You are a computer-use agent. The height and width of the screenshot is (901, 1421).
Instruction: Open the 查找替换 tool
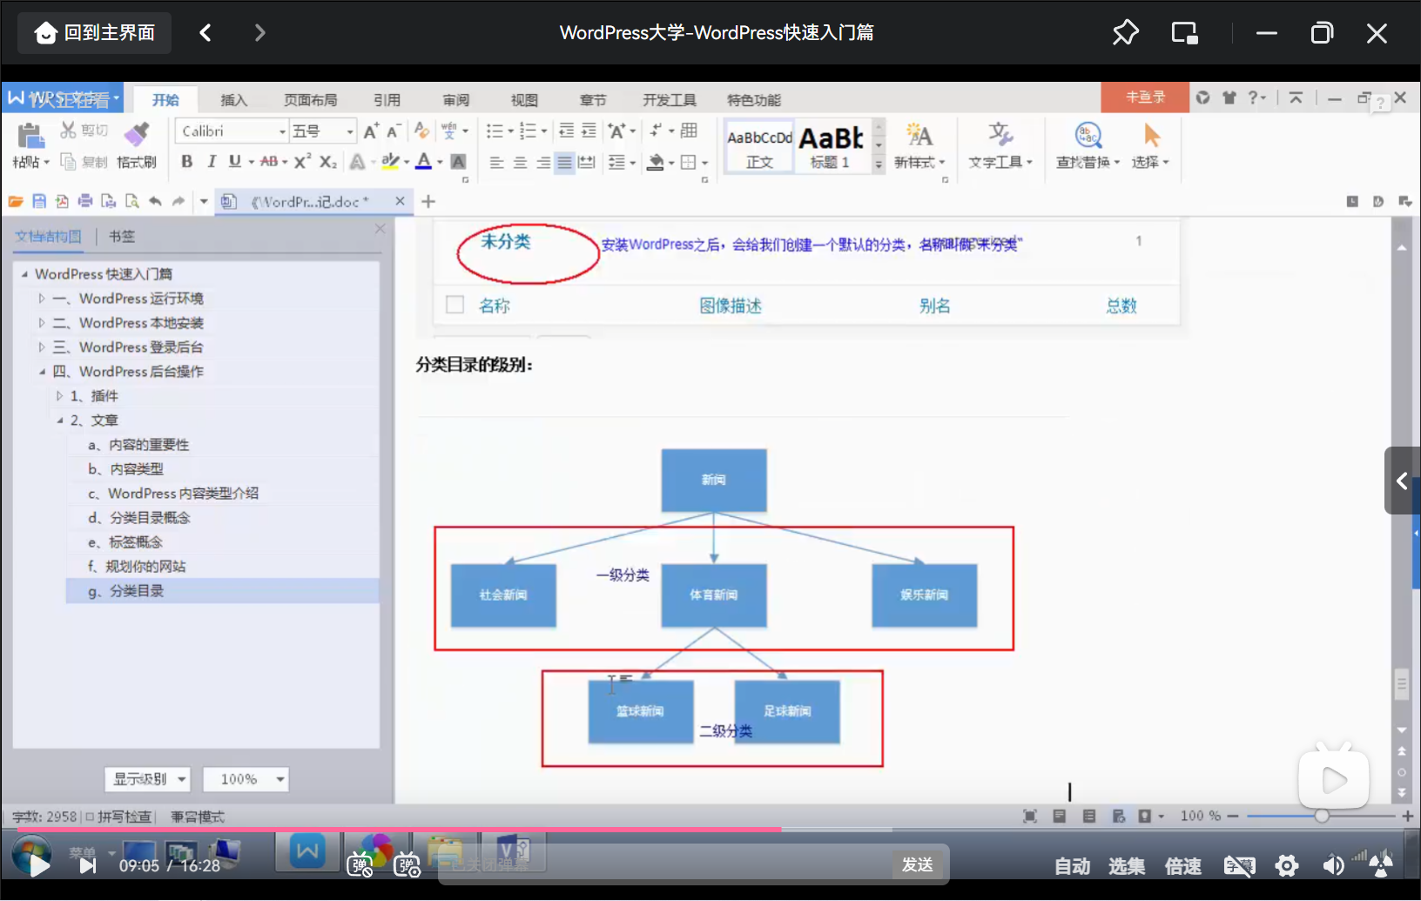(1088, 146)
